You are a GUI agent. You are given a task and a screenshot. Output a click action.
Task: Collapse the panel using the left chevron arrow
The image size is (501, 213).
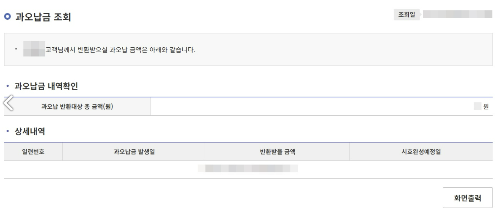8,102
